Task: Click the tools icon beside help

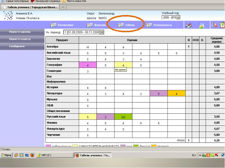Action: click(x=214, y=25)
